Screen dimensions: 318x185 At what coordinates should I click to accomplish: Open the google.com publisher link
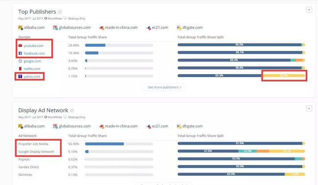click(32, 61)
